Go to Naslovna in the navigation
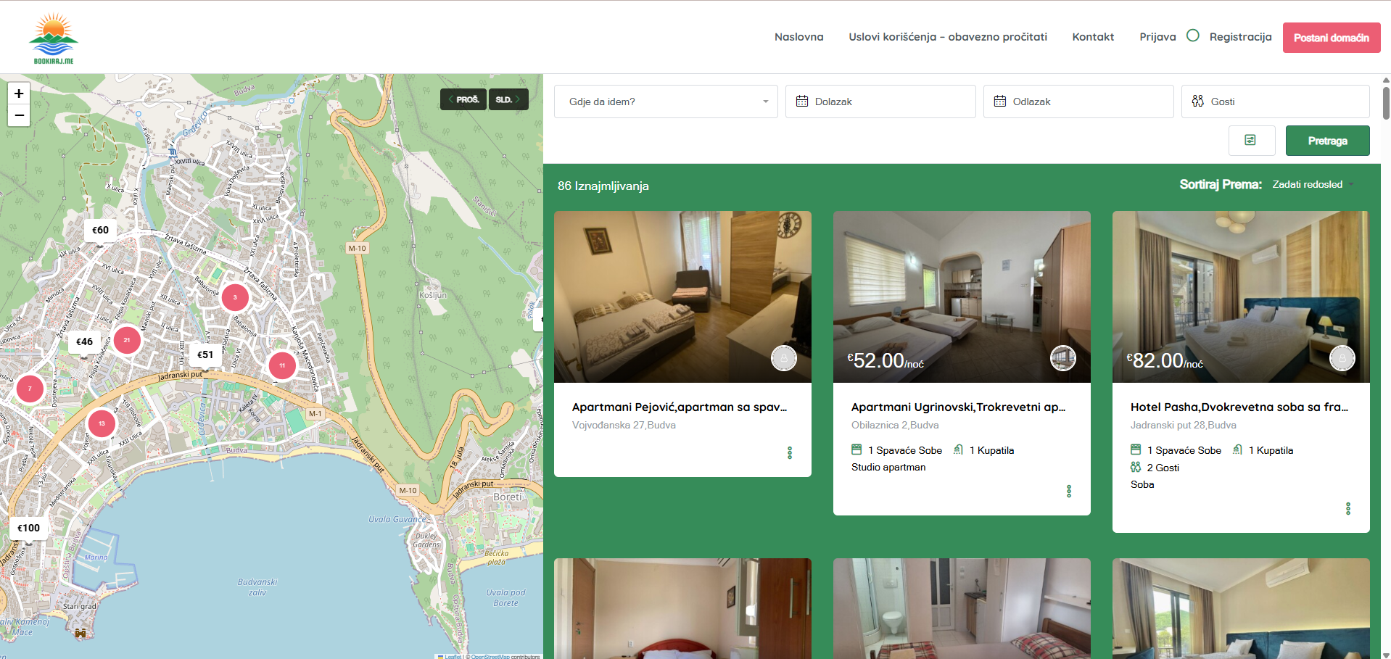Viewport: 1391px width, 659px height. click(798, 37)
